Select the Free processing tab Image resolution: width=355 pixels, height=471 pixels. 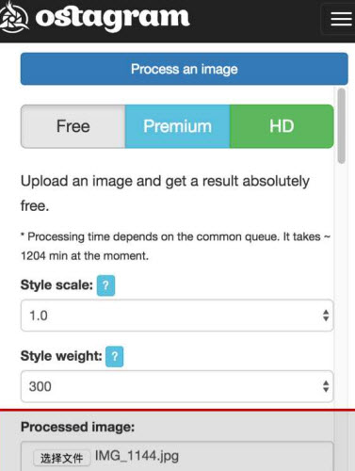tap(73, 126)
